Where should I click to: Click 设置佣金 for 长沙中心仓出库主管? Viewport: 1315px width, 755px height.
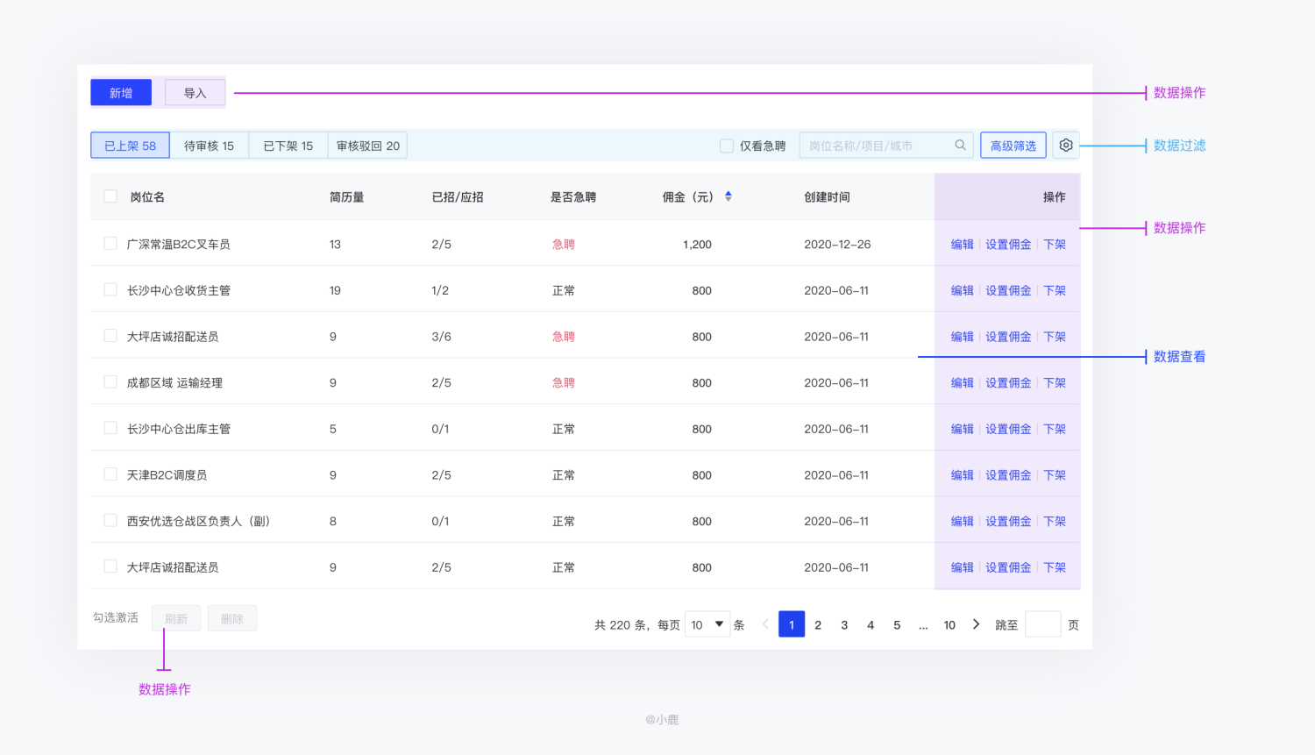click(1008, 429)
